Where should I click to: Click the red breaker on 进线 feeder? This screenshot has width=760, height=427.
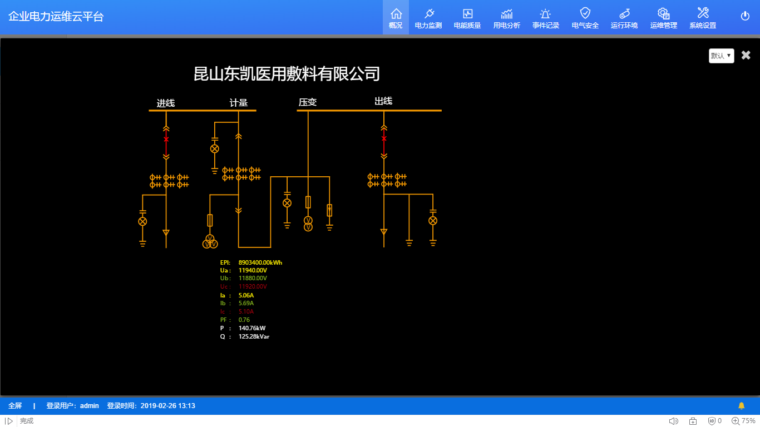click(x=166, y=139)
